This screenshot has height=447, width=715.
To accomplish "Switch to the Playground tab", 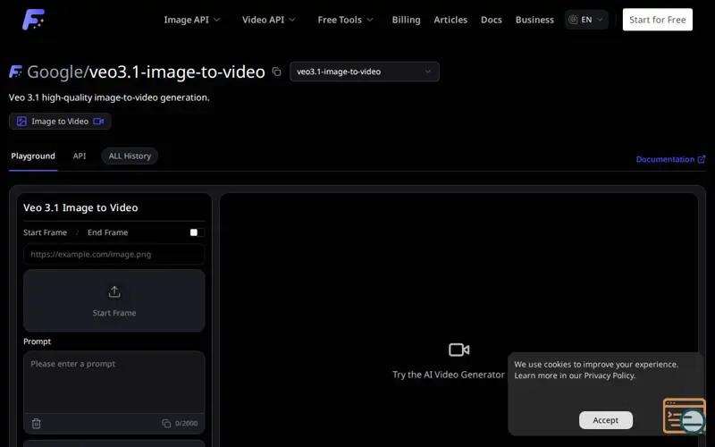I will (33, 156).
